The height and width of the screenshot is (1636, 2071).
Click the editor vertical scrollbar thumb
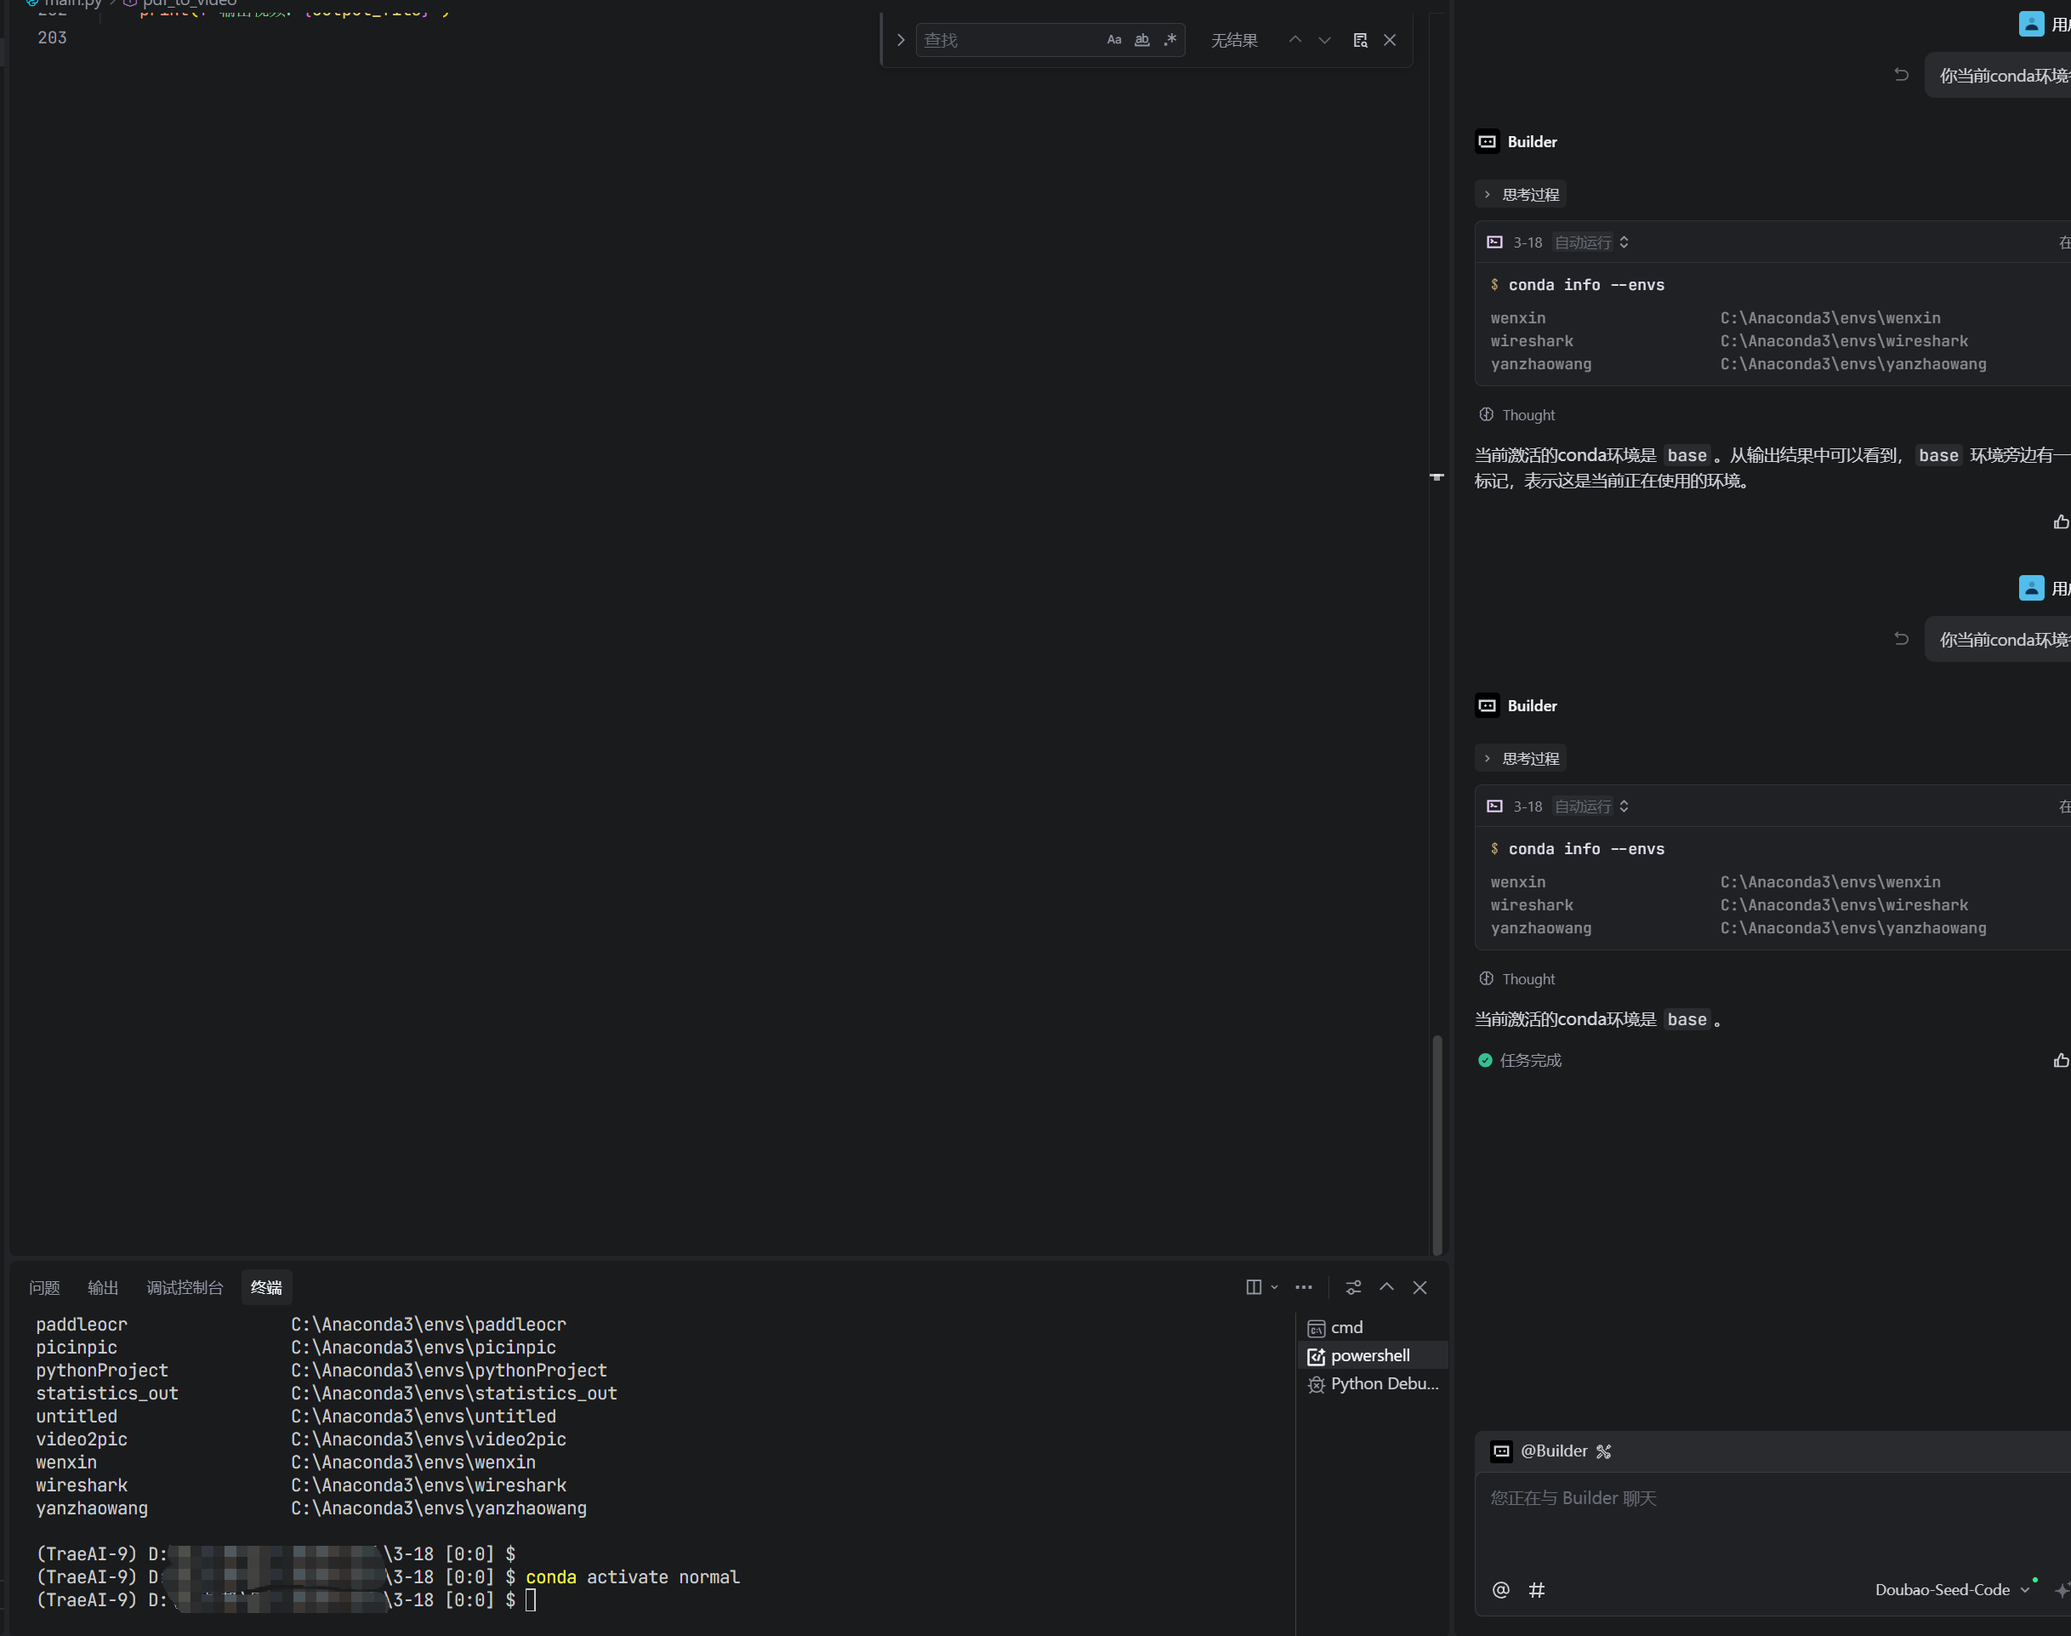(x=1437, y=1144)
